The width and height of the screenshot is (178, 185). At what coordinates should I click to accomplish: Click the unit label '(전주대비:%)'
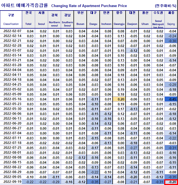tap(165, 6)
